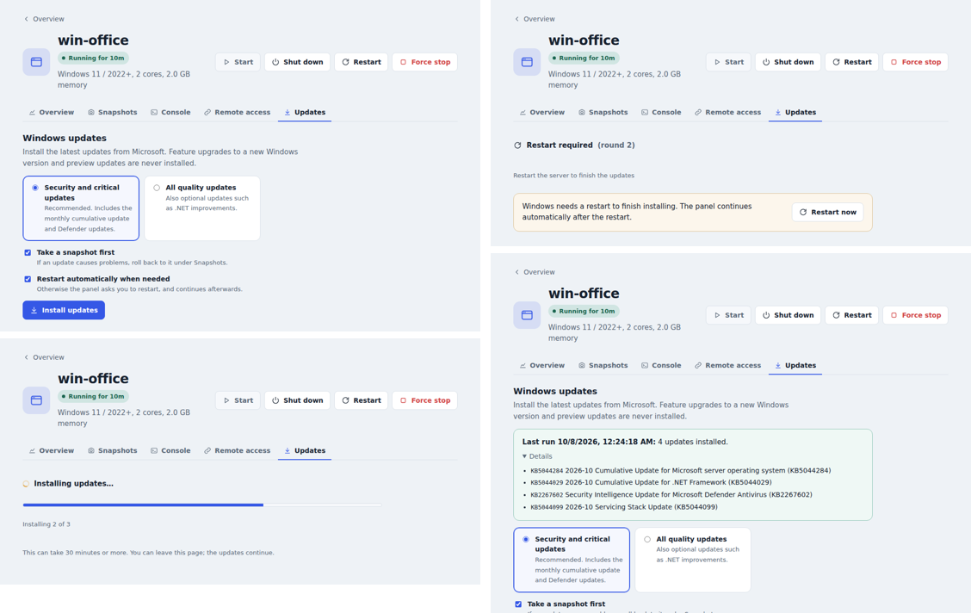Click the Updates download icon in the Restart required view

(x=778, y=113)
